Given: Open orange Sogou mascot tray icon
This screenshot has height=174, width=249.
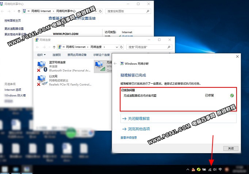Looking at the screenshot, I should click(193, 170).
